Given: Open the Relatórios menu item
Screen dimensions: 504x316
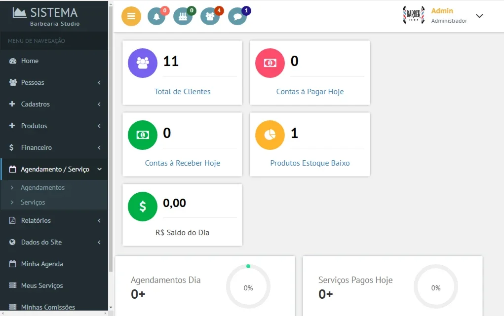Looking at the screenshot, I should 54,221.
